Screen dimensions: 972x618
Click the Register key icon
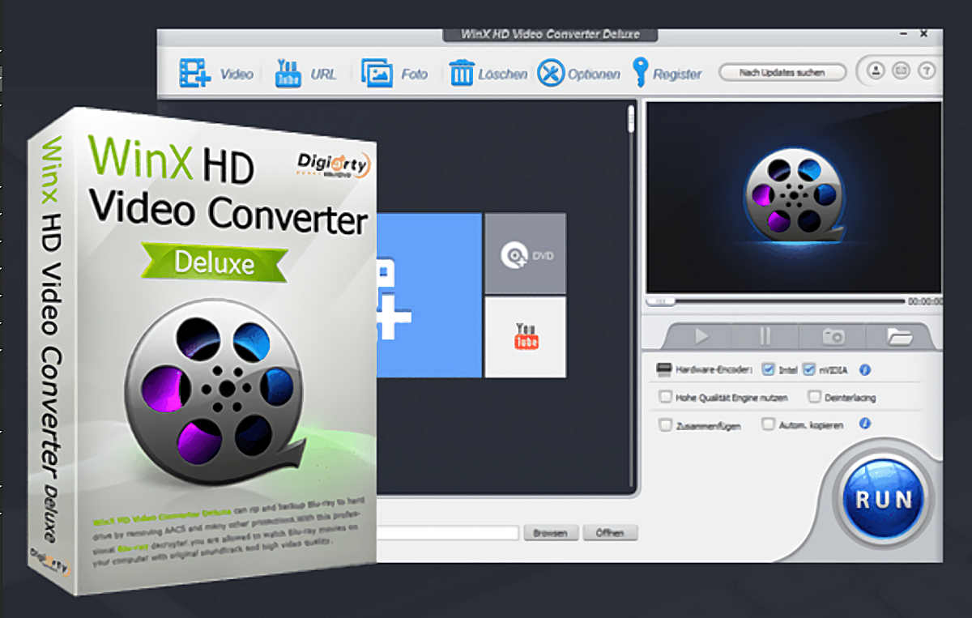[641, 72]
